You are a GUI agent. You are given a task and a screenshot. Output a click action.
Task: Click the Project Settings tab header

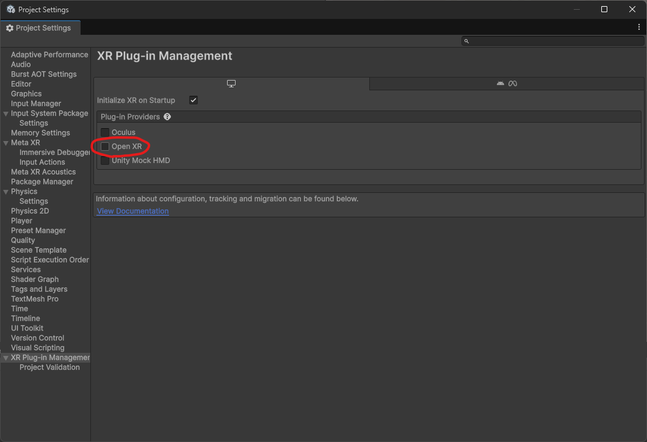[x=40, y=27]
